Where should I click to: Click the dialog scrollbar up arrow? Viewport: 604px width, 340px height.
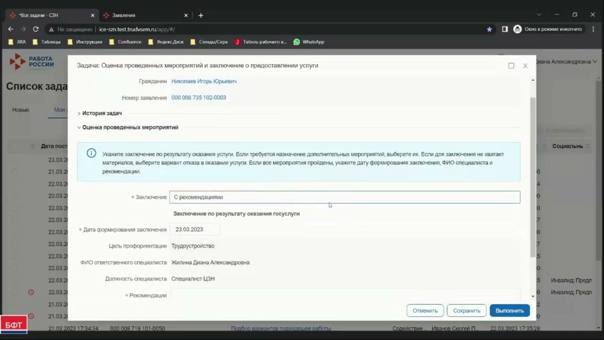[x=533, y=80]
